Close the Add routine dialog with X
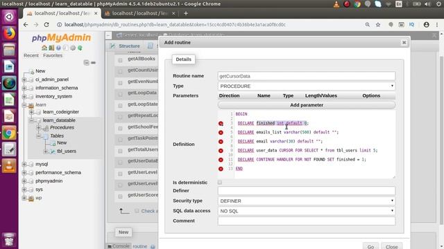 pos(404,42)
